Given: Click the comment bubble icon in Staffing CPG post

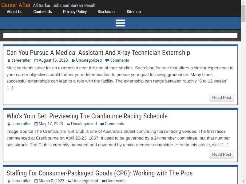Looking at the screenshot, I should tap(104, 181).
